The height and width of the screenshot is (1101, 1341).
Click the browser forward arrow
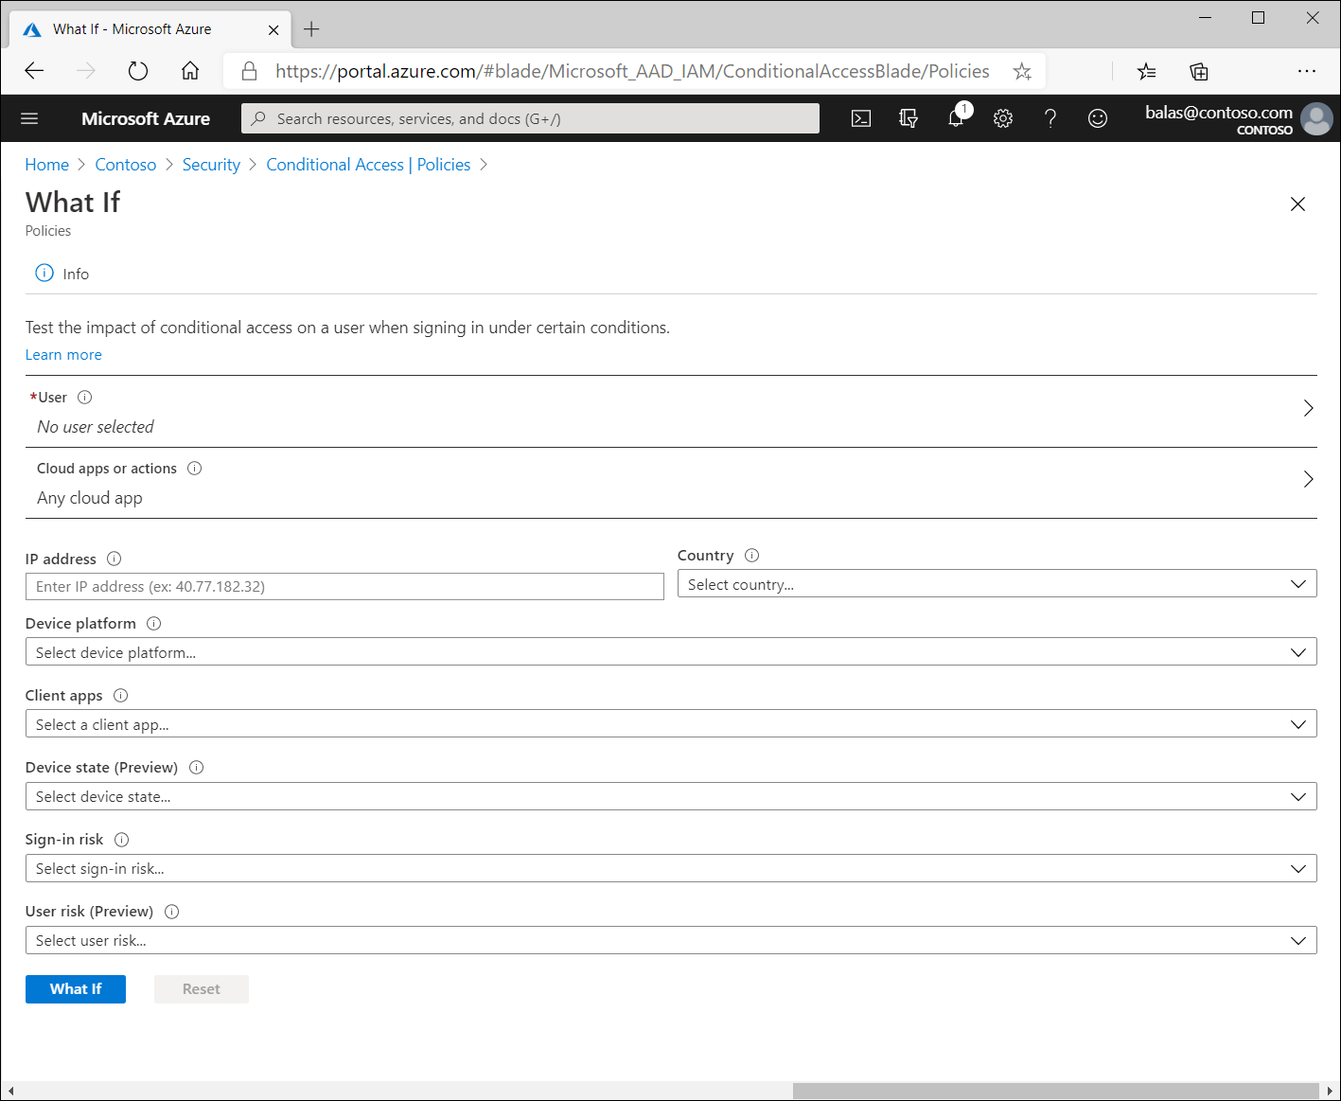point(86,71)
